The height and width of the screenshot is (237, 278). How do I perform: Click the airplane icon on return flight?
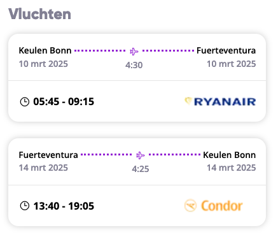141,155
